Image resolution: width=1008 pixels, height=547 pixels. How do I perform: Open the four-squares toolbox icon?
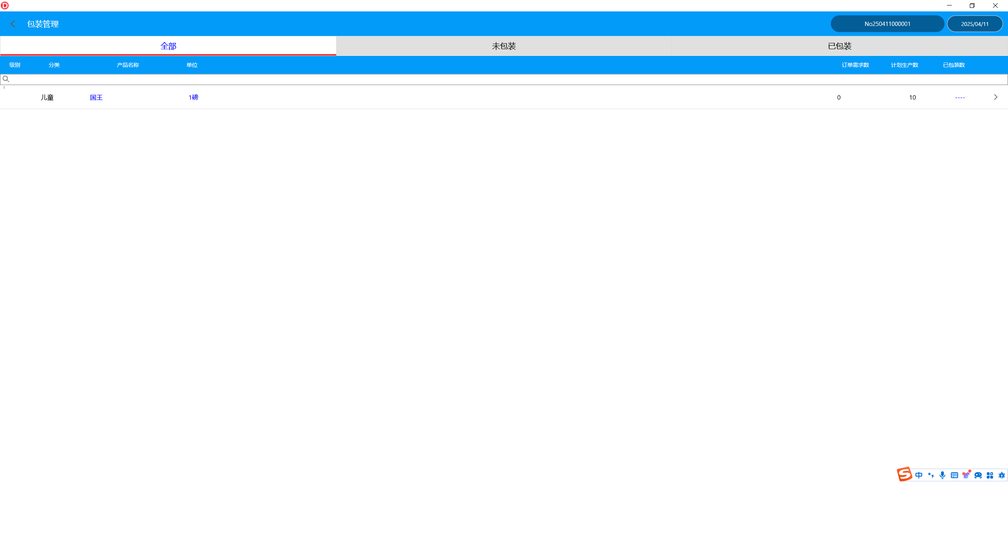point(990,475)
